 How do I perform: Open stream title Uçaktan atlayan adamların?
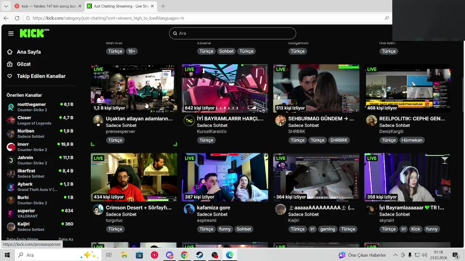(x=139, y=119)
